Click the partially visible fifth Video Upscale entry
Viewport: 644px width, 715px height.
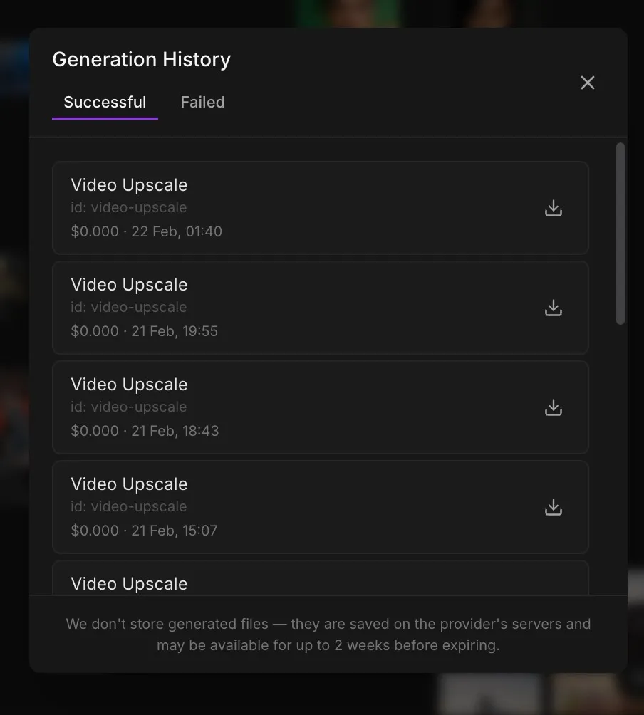click(129, 583)
